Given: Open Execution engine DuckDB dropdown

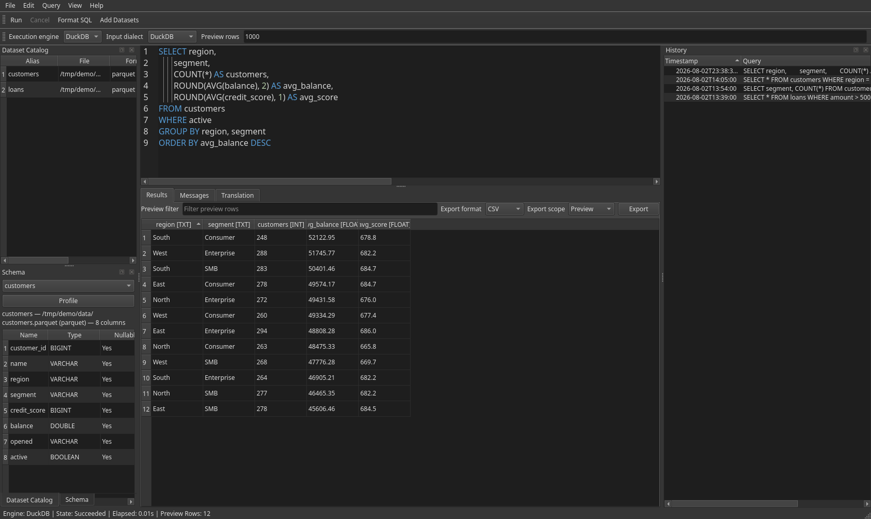Looking at the screenshot, I should coord(82,36).
